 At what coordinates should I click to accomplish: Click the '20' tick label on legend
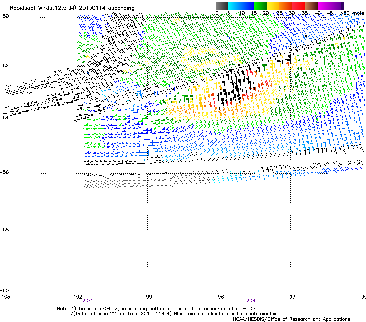266,13
